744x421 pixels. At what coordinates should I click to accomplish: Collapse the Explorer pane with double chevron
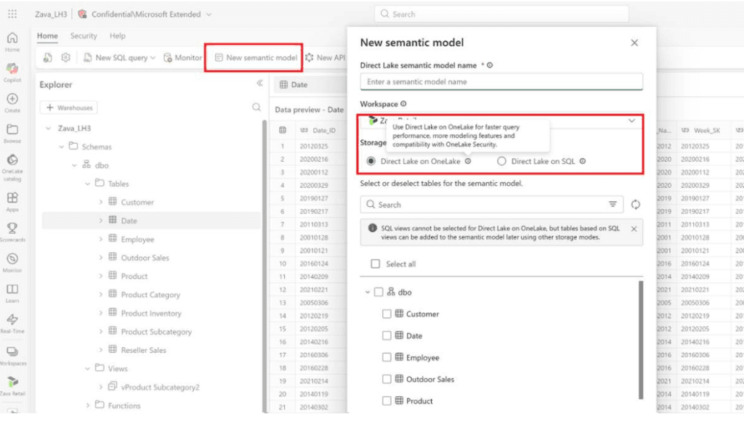(x=259, y=84)
